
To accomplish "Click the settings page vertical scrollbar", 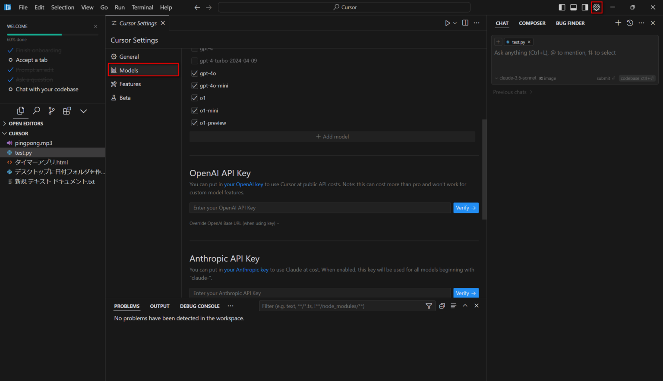I will (x=484, y=170).
